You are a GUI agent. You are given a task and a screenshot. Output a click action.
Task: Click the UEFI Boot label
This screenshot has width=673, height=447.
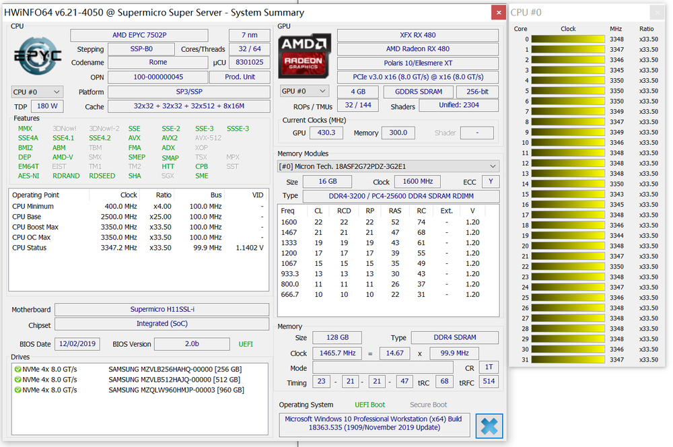(x=369, y=405)
